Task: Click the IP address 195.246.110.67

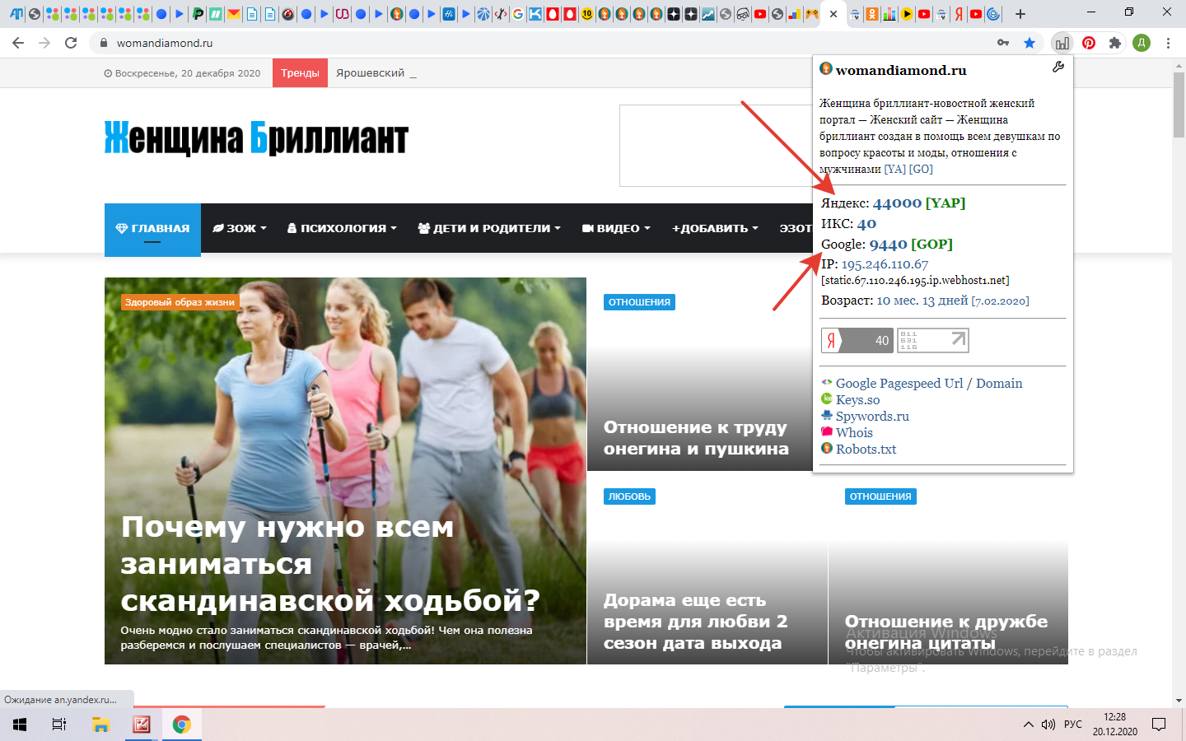Action: point(885,264)
